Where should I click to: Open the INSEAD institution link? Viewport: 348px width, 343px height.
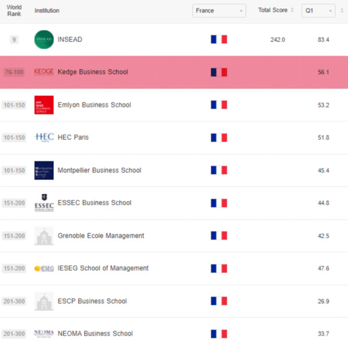pyautogui.click(x=70, y=40)
